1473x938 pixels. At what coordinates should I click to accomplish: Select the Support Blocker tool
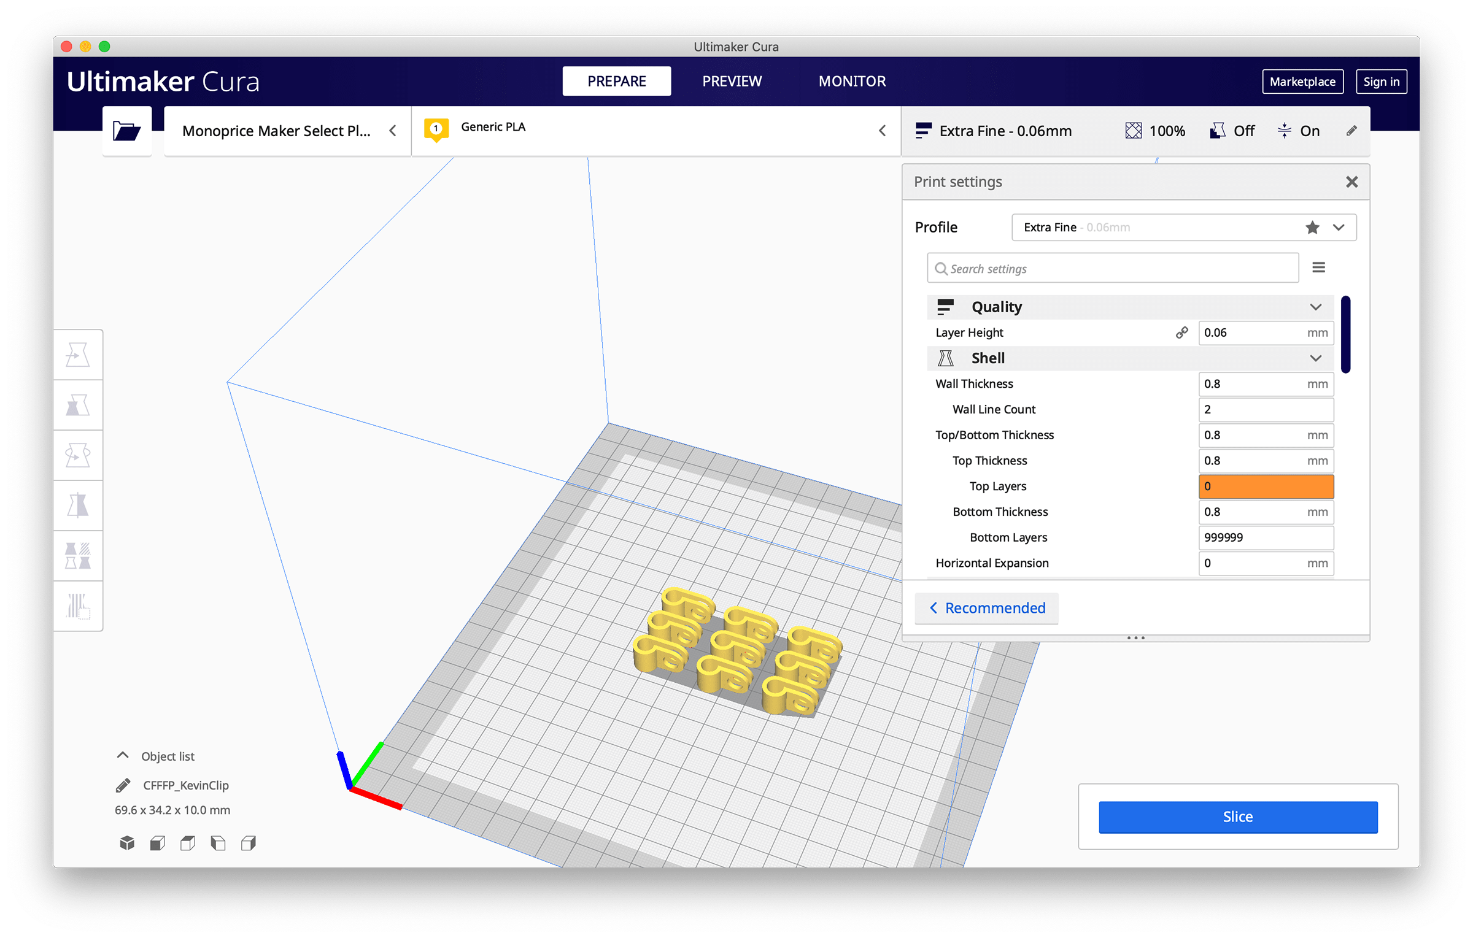pos(78,606)
